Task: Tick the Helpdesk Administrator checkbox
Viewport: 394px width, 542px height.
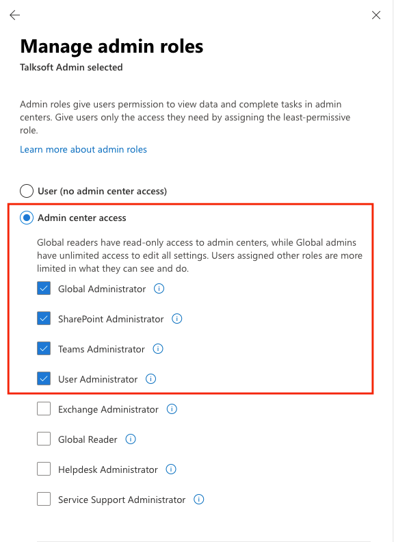Action: click(44, 469)
